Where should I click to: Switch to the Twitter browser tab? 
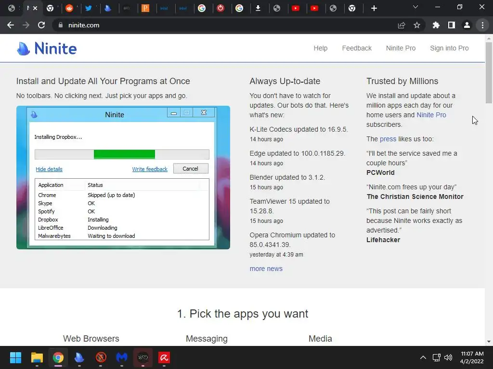tap(89, 8)
